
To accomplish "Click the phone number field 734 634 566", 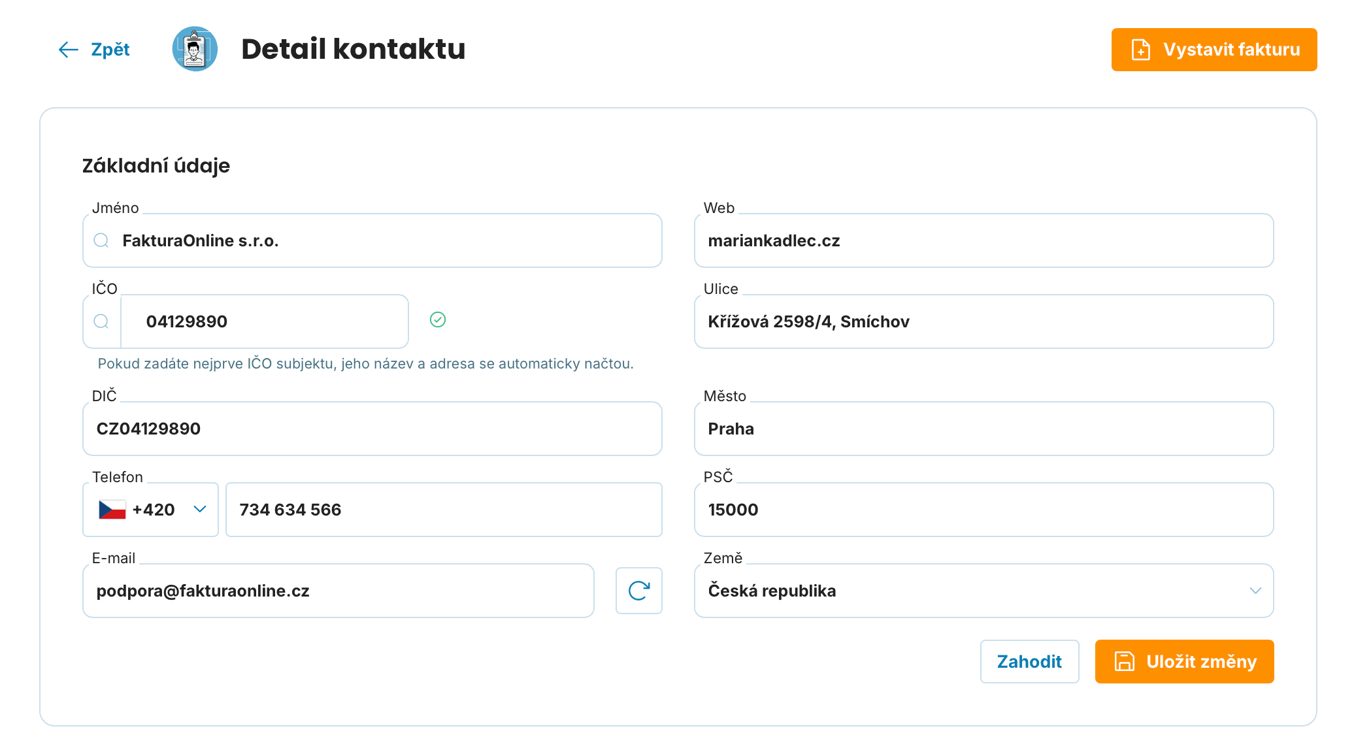I will (x=444, y=510).
